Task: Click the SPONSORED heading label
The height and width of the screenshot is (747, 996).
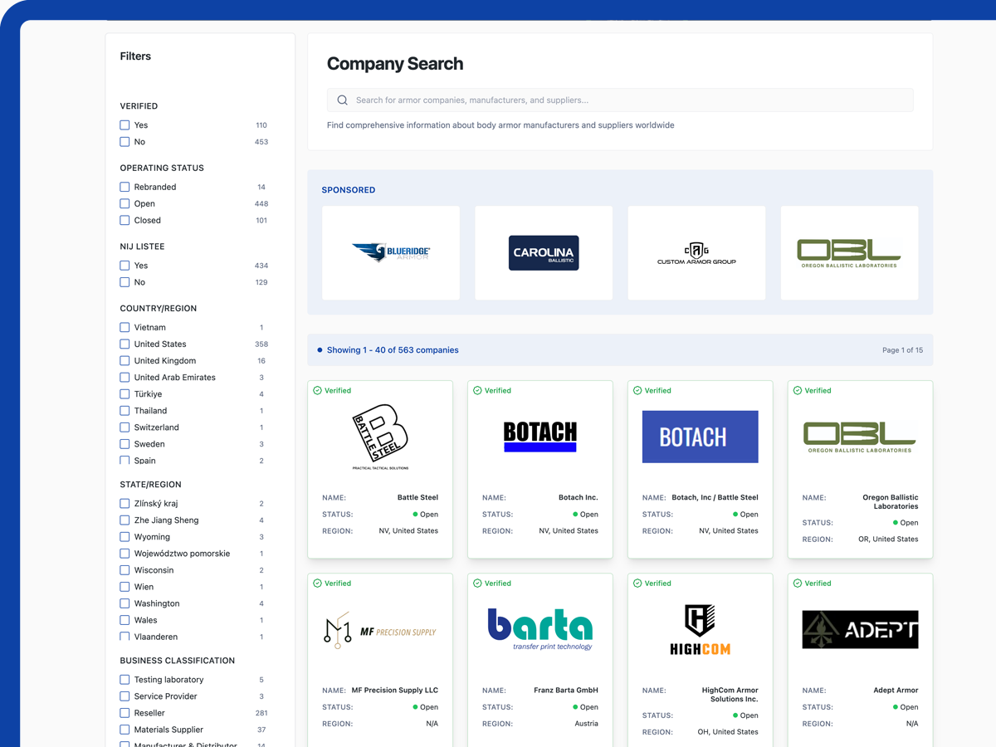Action: [349, 190]
